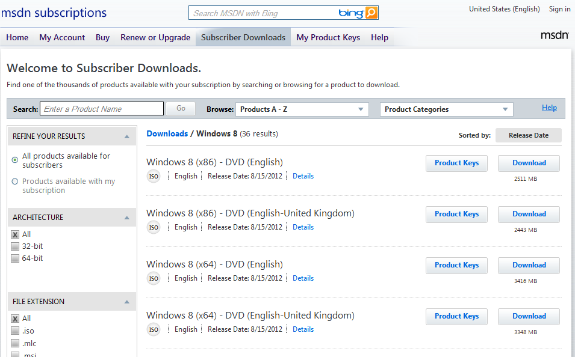This screenshot has height=357, width=575.
Task: Open the Home tab
Action: (17, 38)
